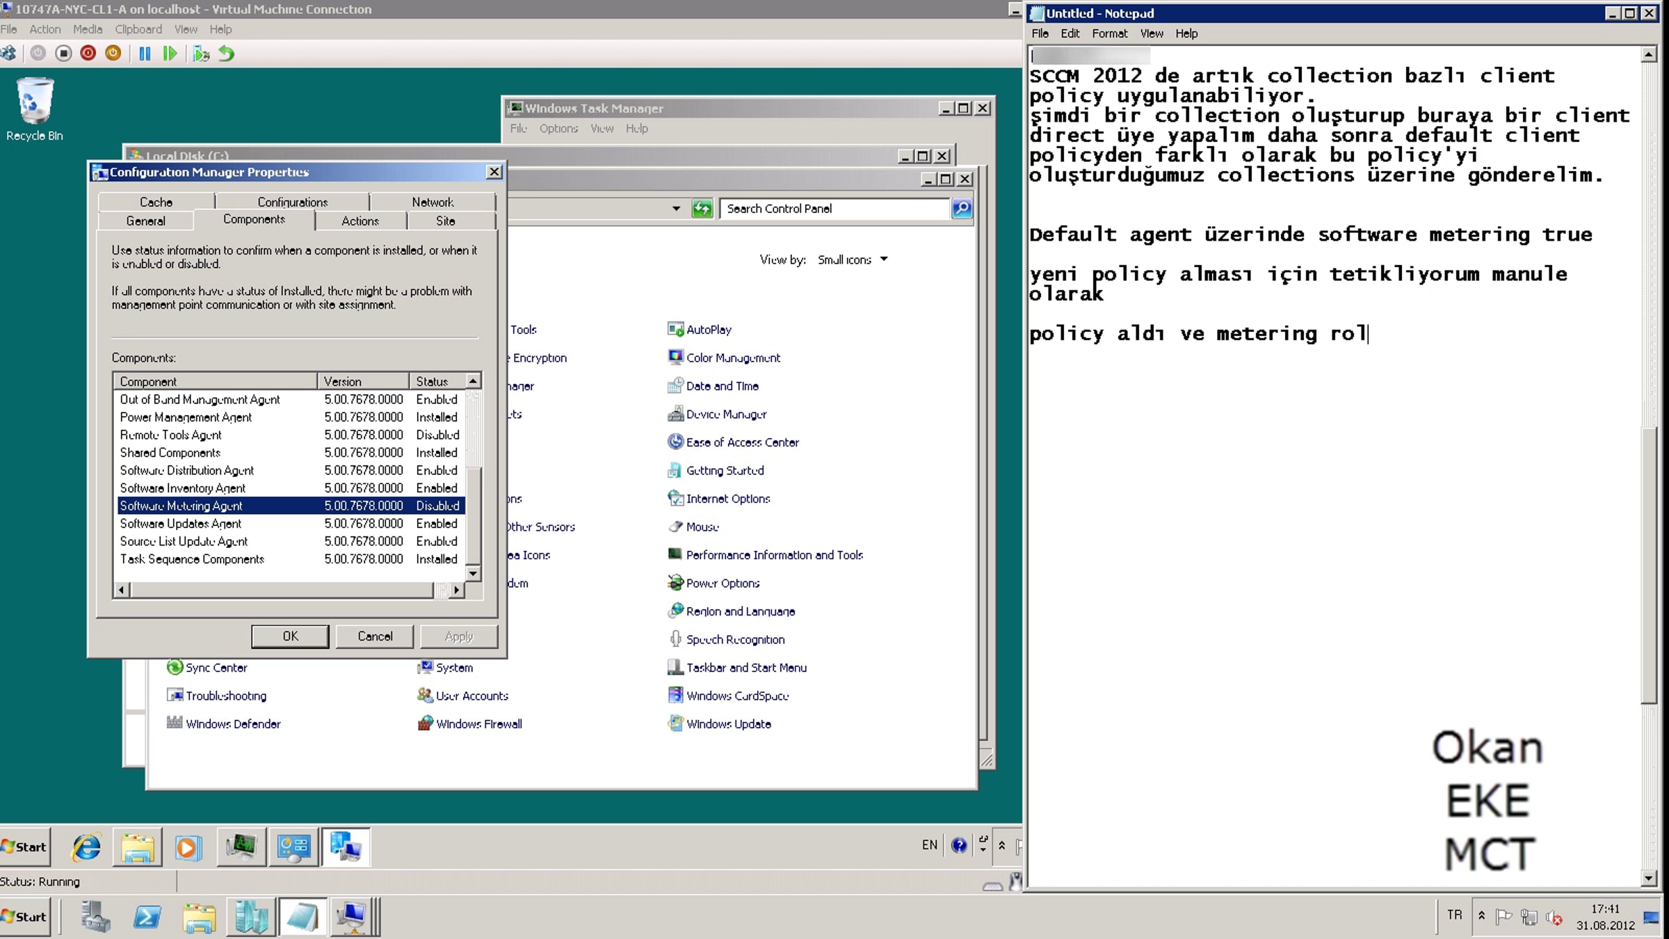
Task: Switch to the Actions tab
Action: coord(360,220)
